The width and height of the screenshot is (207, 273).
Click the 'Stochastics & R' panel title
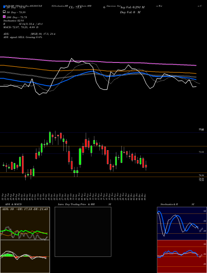(x=169, y=204)
